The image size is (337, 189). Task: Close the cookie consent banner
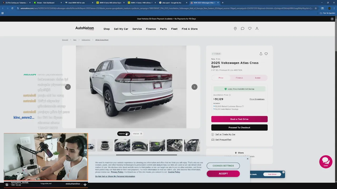point(247,159)
